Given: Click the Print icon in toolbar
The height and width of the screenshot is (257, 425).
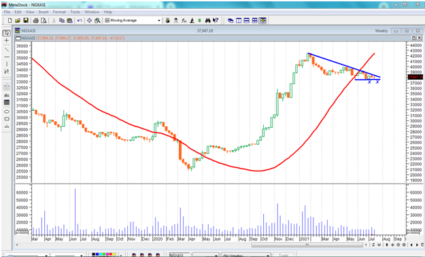Looking at the screenshot, I should tap(35, 20).
